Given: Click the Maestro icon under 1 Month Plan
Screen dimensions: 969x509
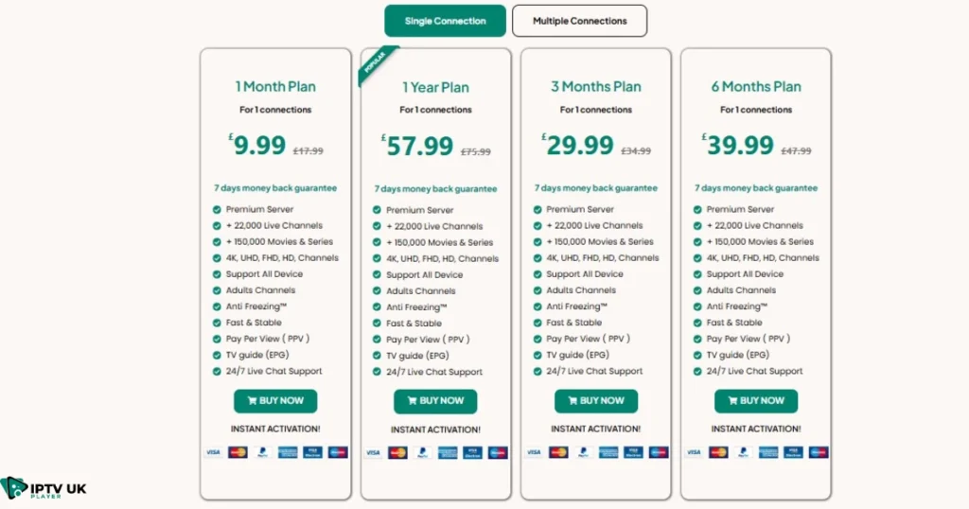Looking at the screenshot, I should click(338, 452).
